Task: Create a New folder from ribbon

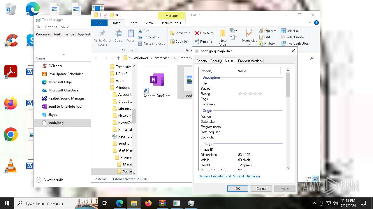Action: pyautogui.click(x=223, y=37)
